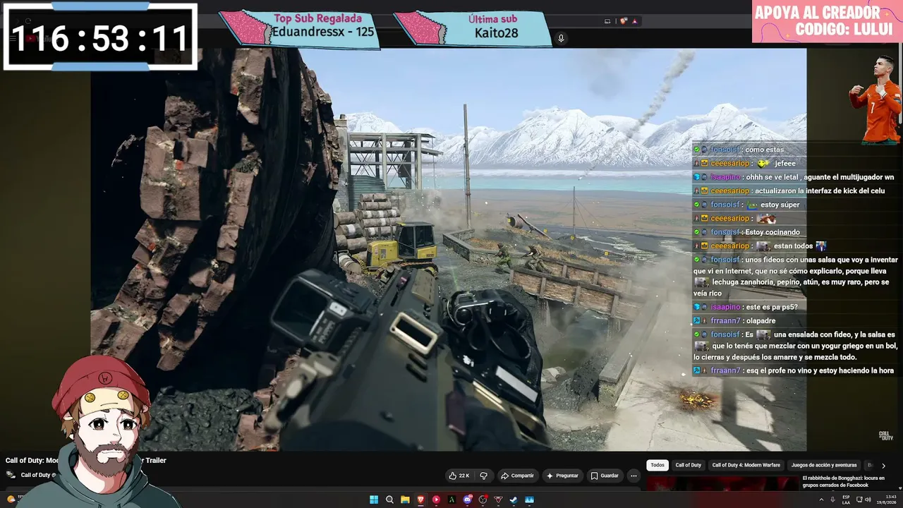Click chat message 'Estoy cocinando'
Viewport: 903px width, 508px height.
click(772, 232)
